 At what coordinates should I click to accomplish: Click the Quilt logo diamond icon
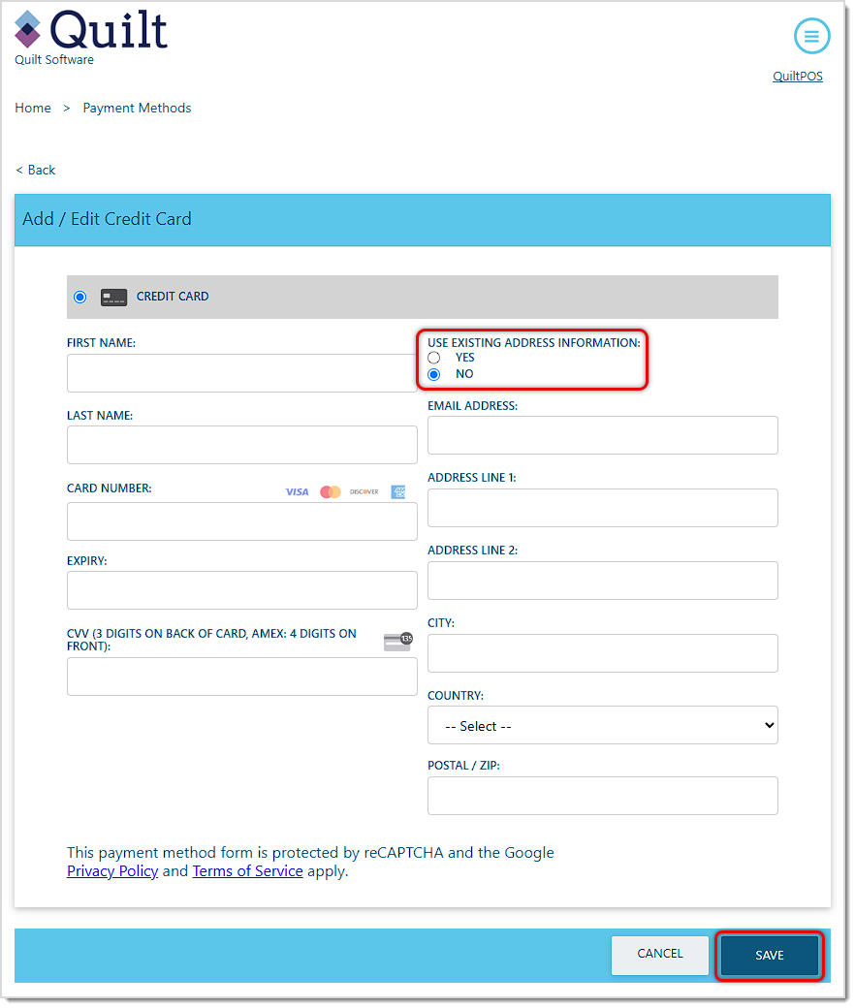pos(28,30)
